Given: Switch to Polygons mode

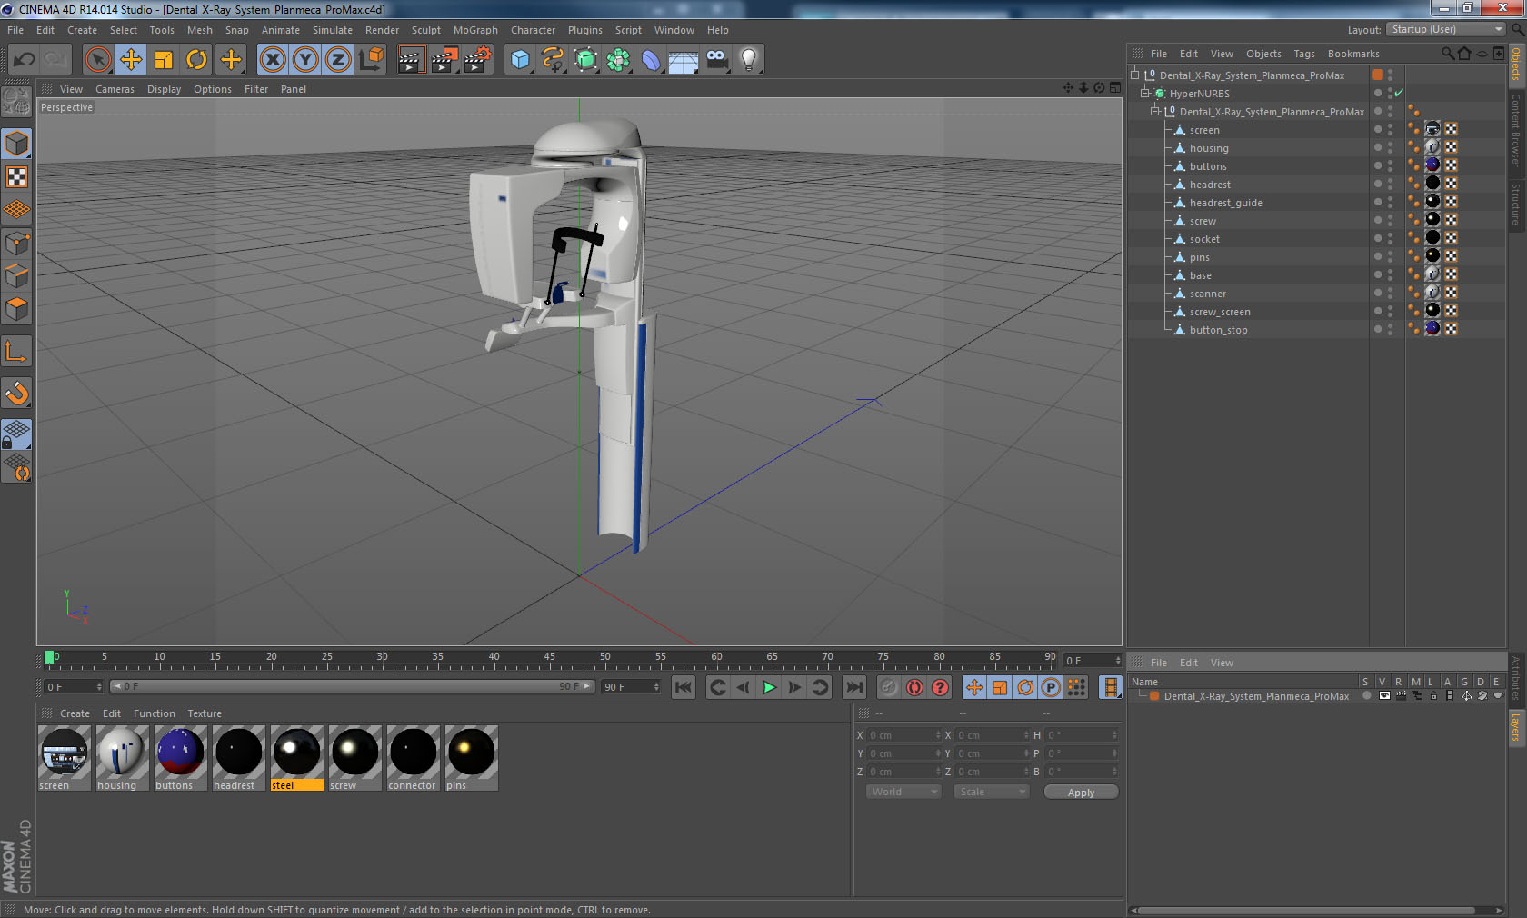Looking at the screenshot, I should point(16,309).
